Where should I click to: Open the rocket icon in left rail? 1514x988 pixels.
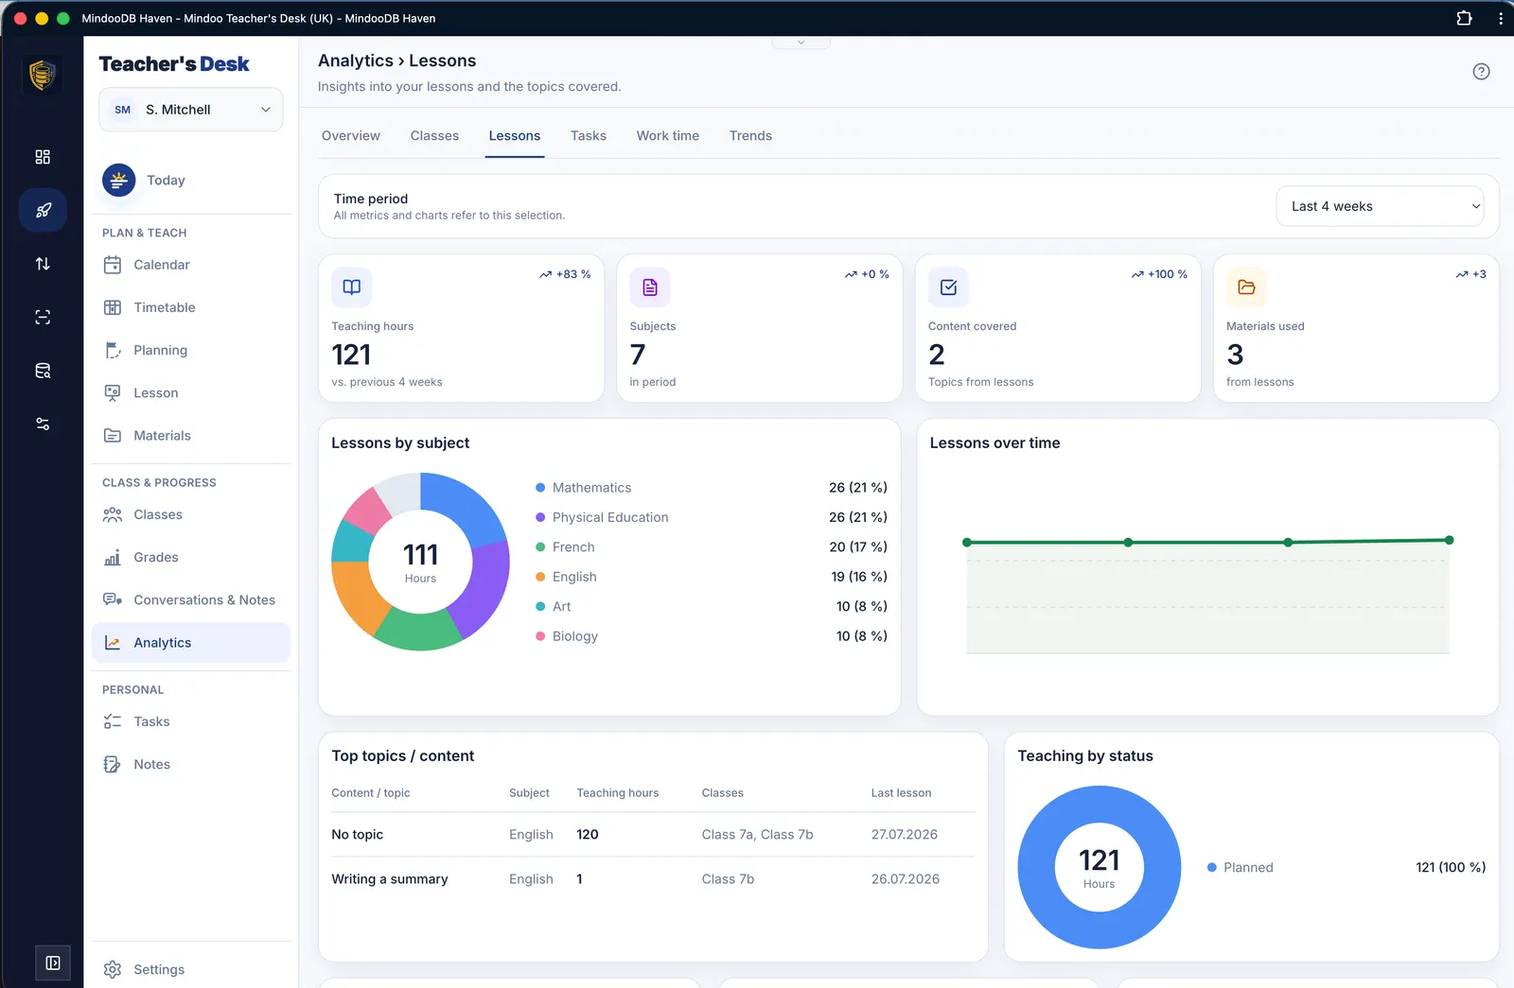[43, 210]
